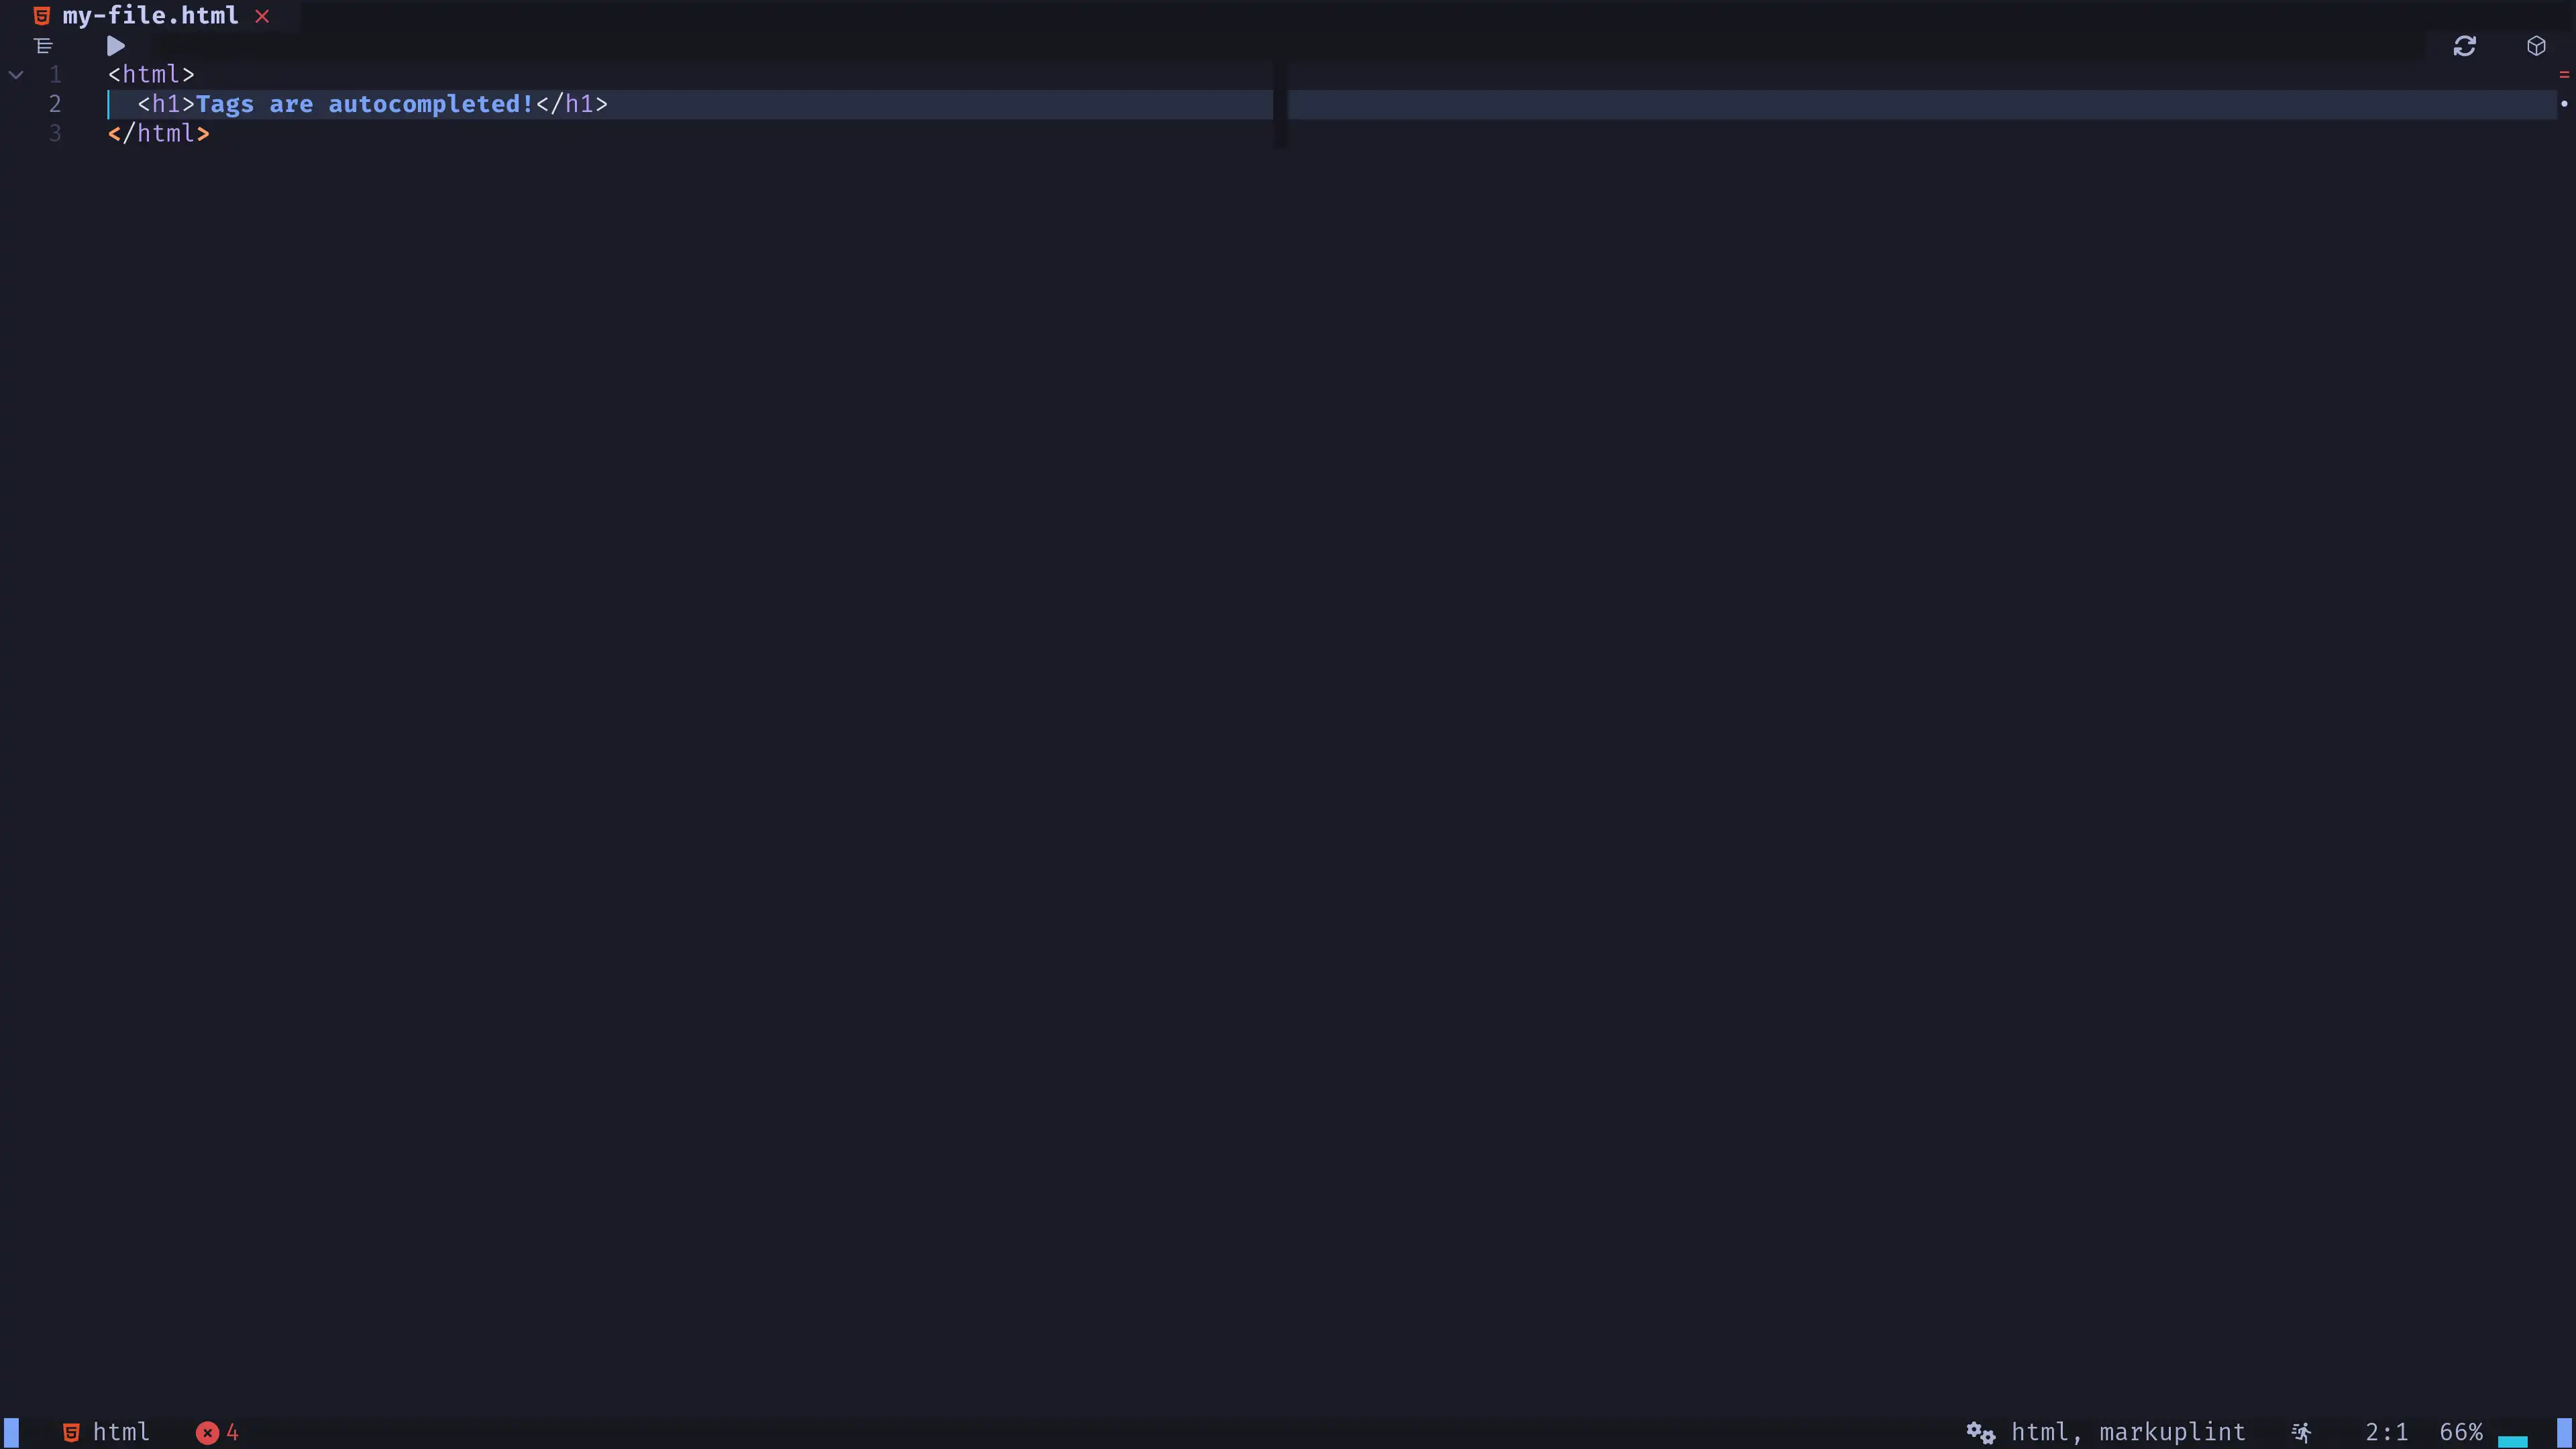This screenshot has width=2576, height=1449.
Task: Click the 66% scroll percentage
Action: tap(2461, 1432)
